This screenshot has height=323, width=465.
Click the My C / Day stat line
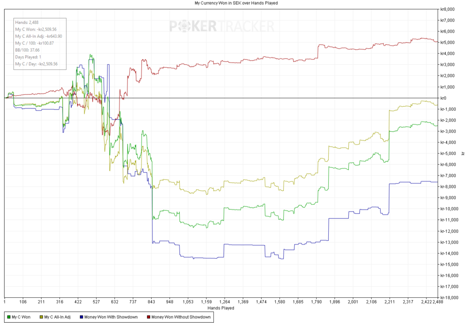[x=36, y=64]
